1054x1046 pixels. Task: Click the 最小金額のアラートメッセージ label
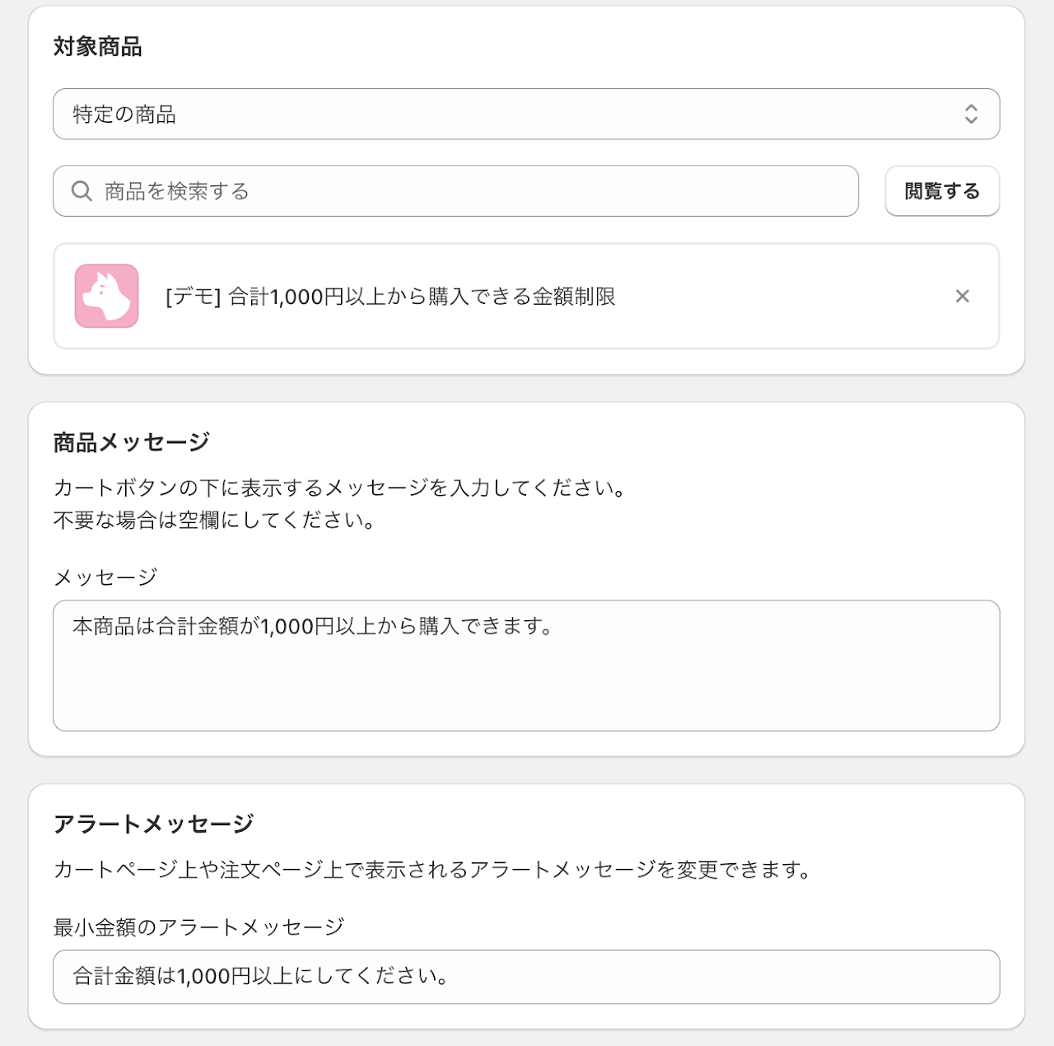tap(198, 927)
